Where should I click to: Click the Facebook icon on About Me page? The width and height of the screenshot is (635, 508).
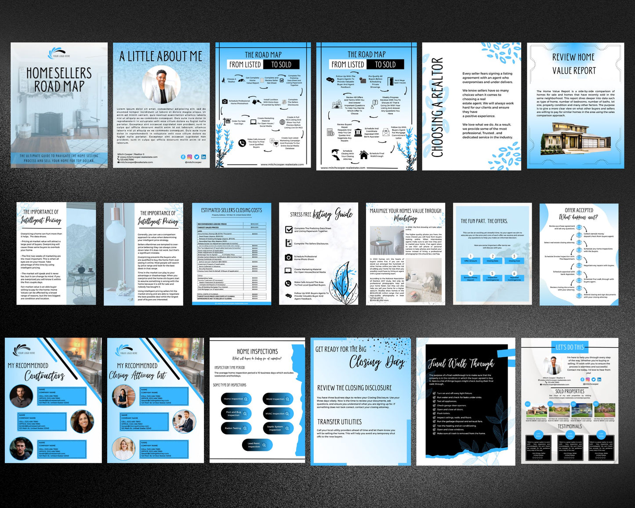[183, 157]
